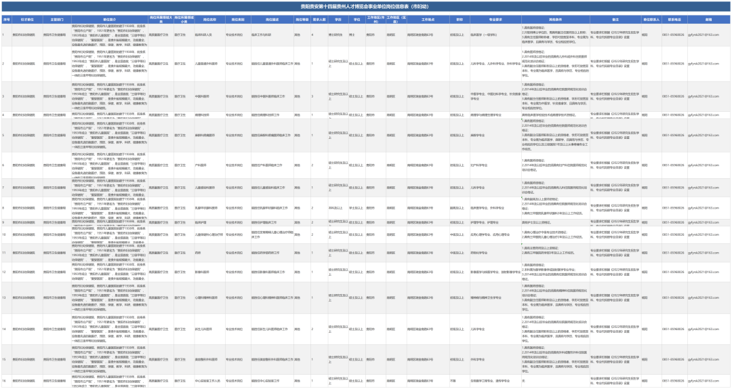Screen dimensions: 732x389
Task: Select the 工作地区(市州) column header
Action: [375, 20]
